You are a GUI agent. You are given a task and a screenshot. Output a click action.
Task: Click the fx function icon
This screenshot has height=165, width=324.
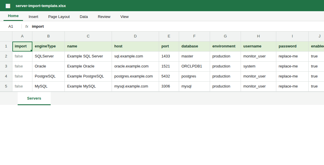(x=27, y=27)
